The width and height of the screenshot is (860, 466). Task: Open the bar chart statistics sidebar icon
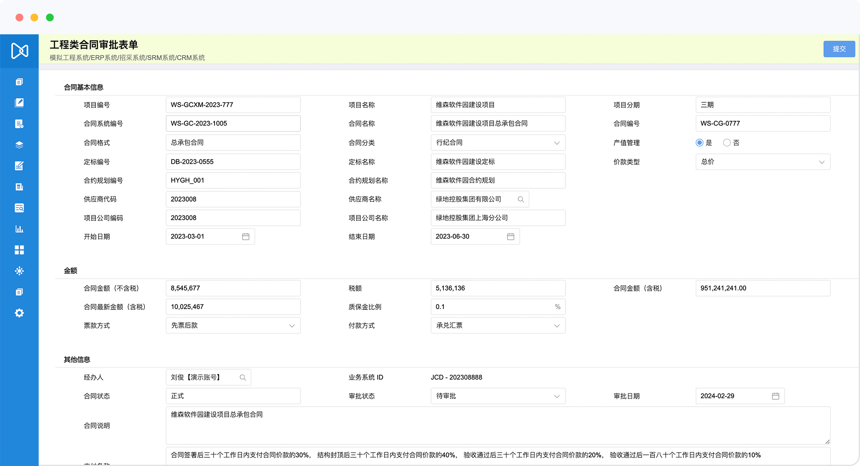pyautogui.click(x=19, y=229)
